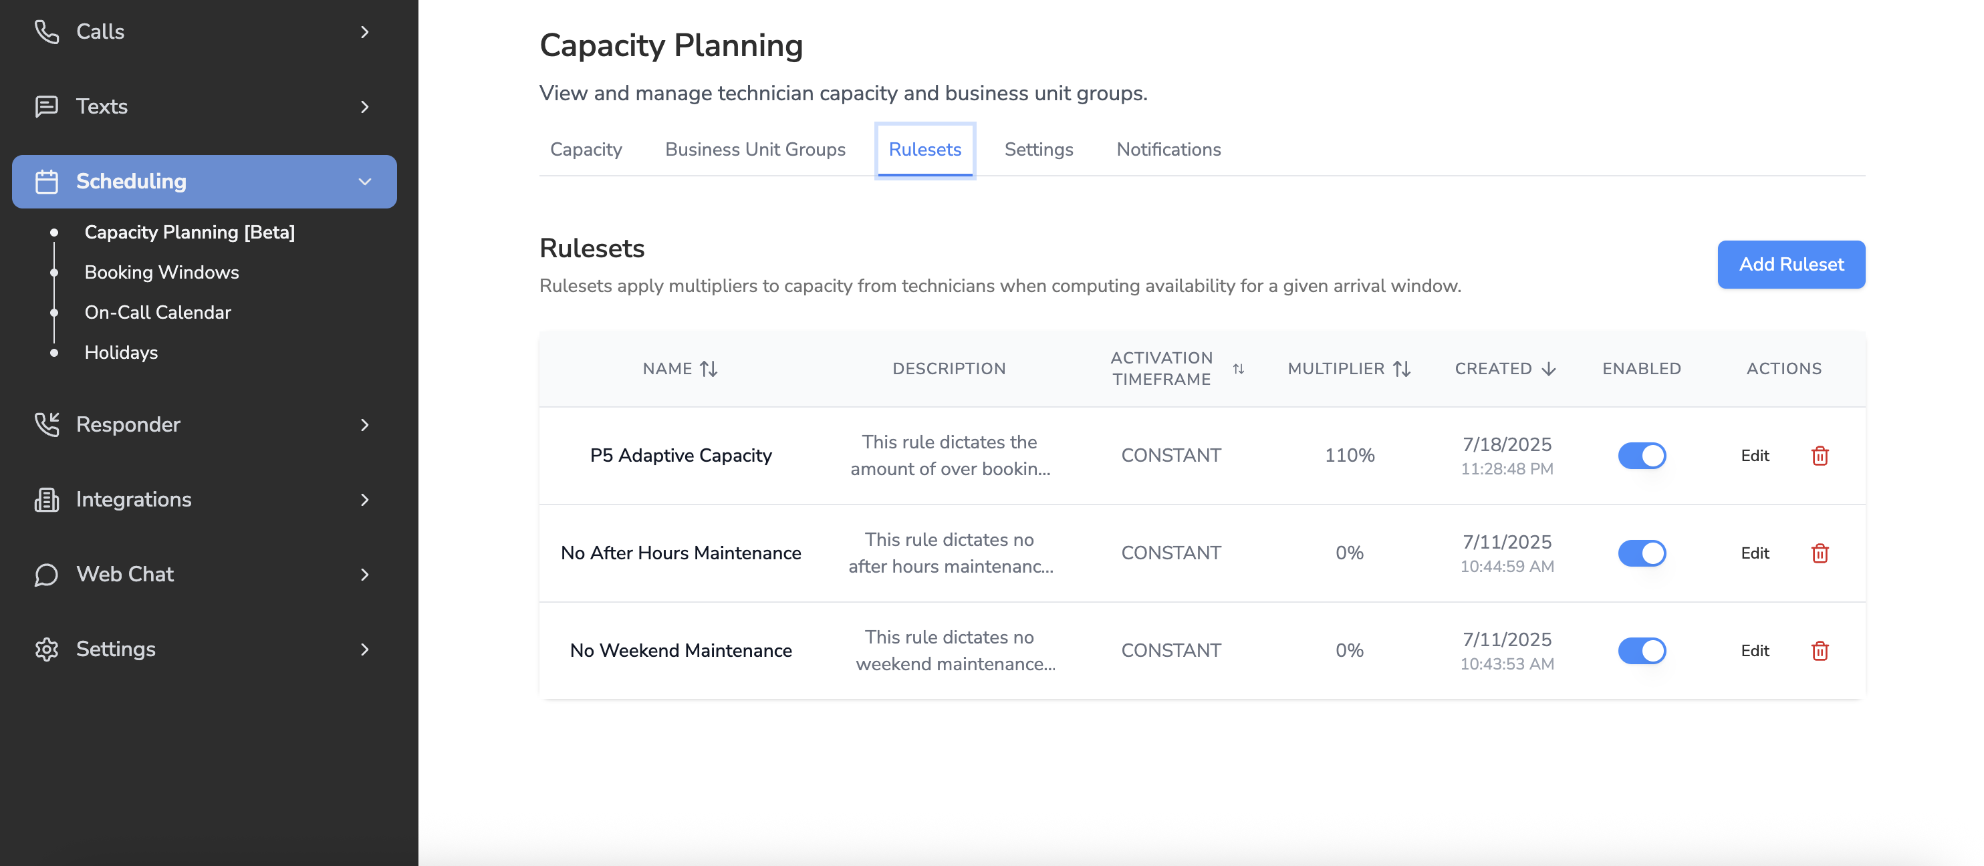Screen dimensions: 1984x866
Task: Click the Web Chat bubble icon
Action: tap(46, 574)
